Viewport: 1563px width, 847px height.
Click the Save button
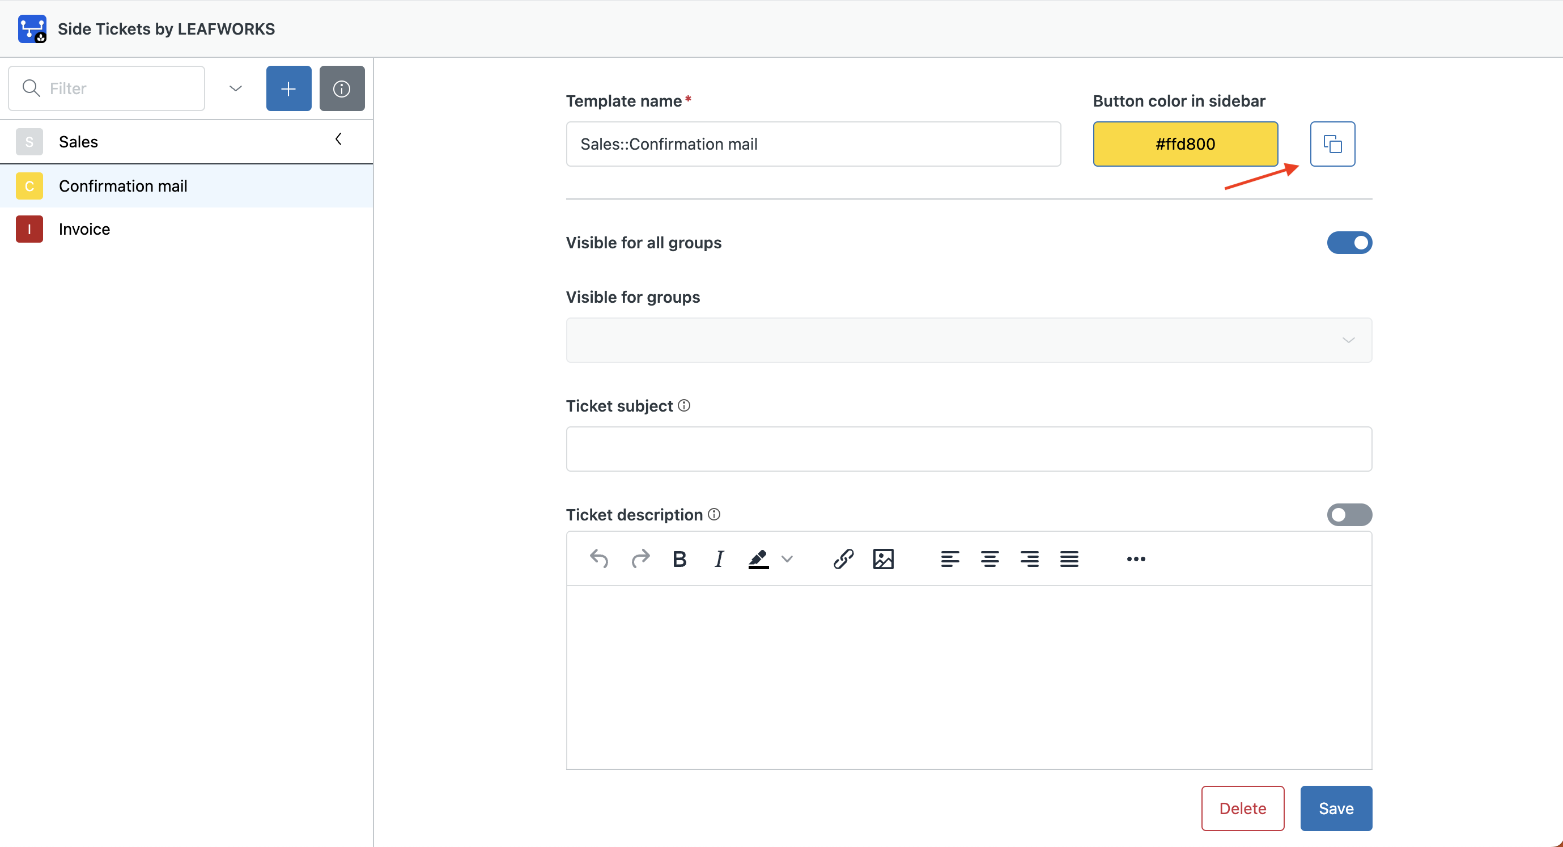1336,807
